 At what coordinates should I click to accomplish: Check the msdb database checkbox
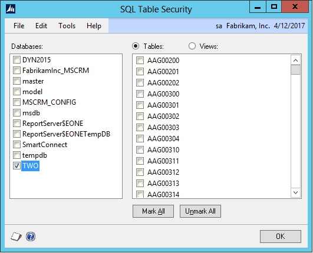[17, 113]
